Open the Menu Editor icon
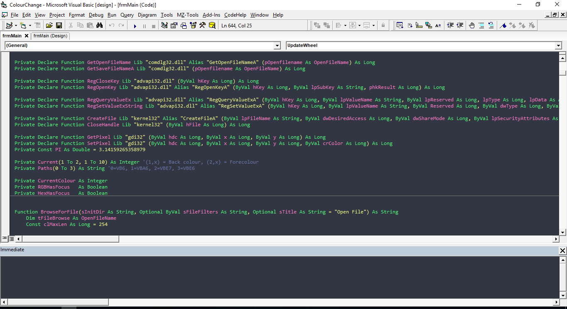This screenshot has width=567, height=309. [x=38, y=25]
